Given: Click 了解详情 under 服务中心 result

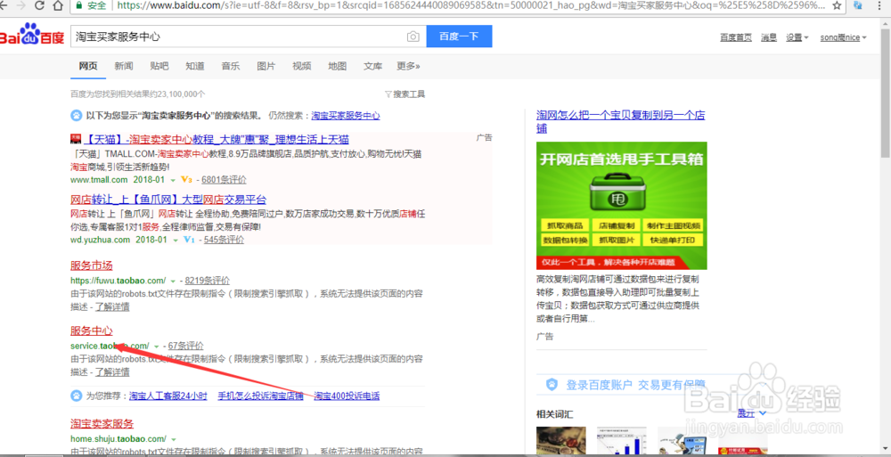Looking at the screenshot, I should coord(112,372).
